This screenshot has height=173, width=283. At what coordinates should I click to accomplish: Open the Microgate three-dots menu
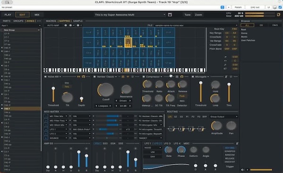[235, 77]
